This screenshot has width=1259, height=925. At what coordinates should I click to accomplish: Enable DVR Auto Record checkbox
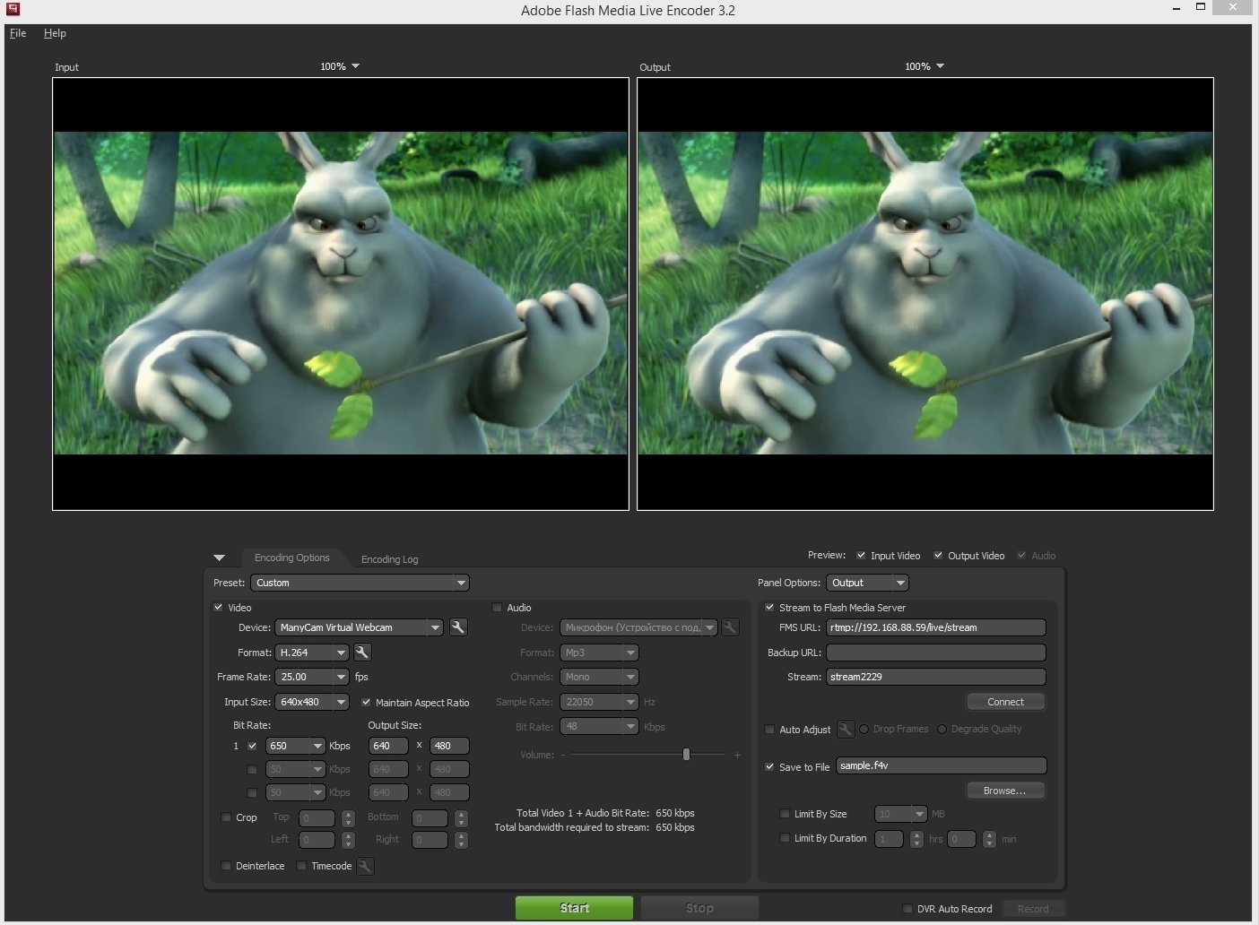point(907,909)
